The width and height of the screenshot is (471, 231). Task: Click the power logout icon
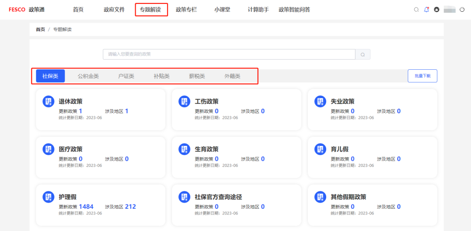pos(462,10)
